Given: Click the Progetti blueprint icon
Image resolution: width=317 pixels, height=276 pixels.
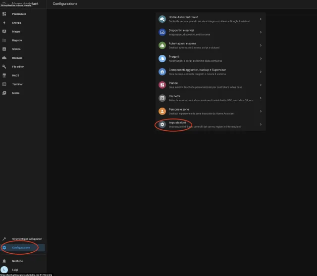Looking at the screenshot, I should [x=162, y=59].
